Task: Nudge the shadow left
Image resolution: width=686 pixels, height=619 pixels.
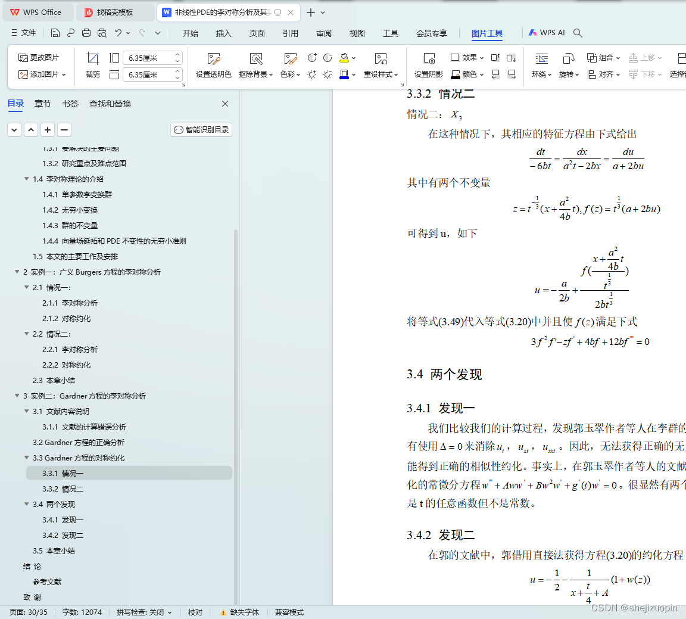Action: [x=495, y=74]
